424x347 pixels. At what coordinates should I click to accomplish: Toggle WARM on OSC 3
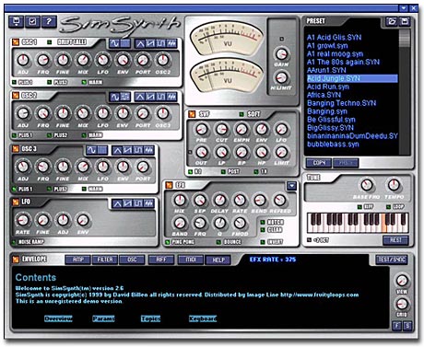(84, 189)
